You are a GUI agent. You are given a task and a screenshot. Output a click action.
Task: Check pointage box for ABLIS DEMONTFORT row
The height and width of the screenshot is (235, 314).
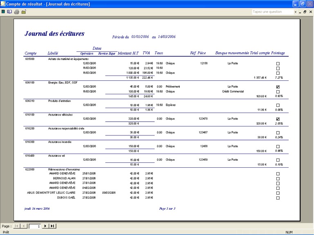click(x=278, y=193)
